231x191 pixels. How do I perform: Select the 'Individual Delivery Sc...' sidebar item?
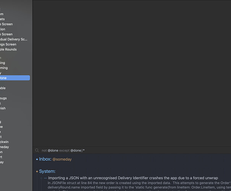click(14, 39)
